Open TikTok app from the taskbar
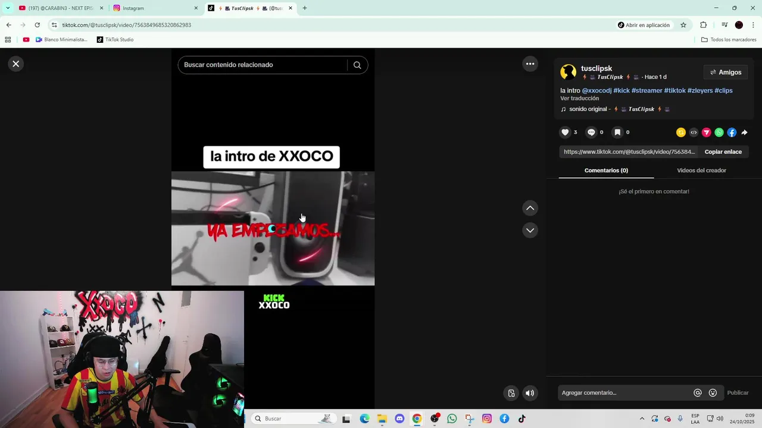 (x=522, y=418)
